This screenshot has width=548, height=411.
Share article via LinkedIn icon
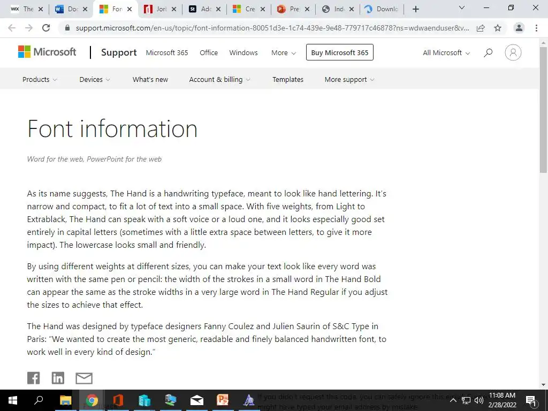tap(58, 378)
